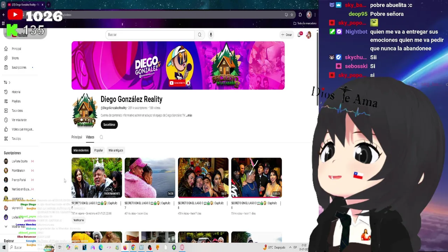
Task: Go back with browser arrow
Action: 3,15
